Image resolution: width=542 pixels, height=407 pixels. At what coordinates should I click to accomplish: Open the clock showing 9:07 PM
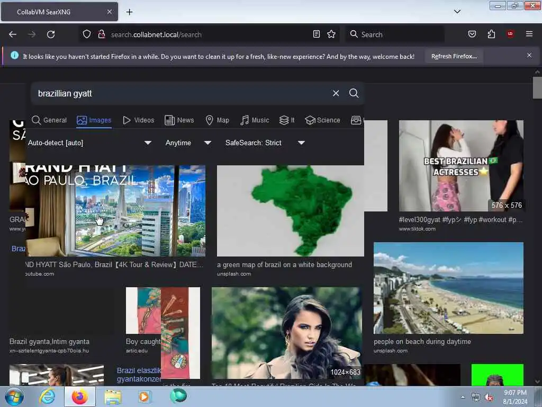(x=515, y=397)
